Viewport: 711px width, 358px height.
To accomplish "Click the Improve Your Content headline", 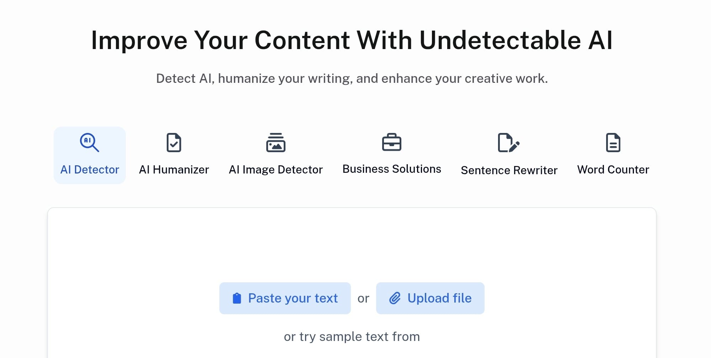I will coord(352,40).
